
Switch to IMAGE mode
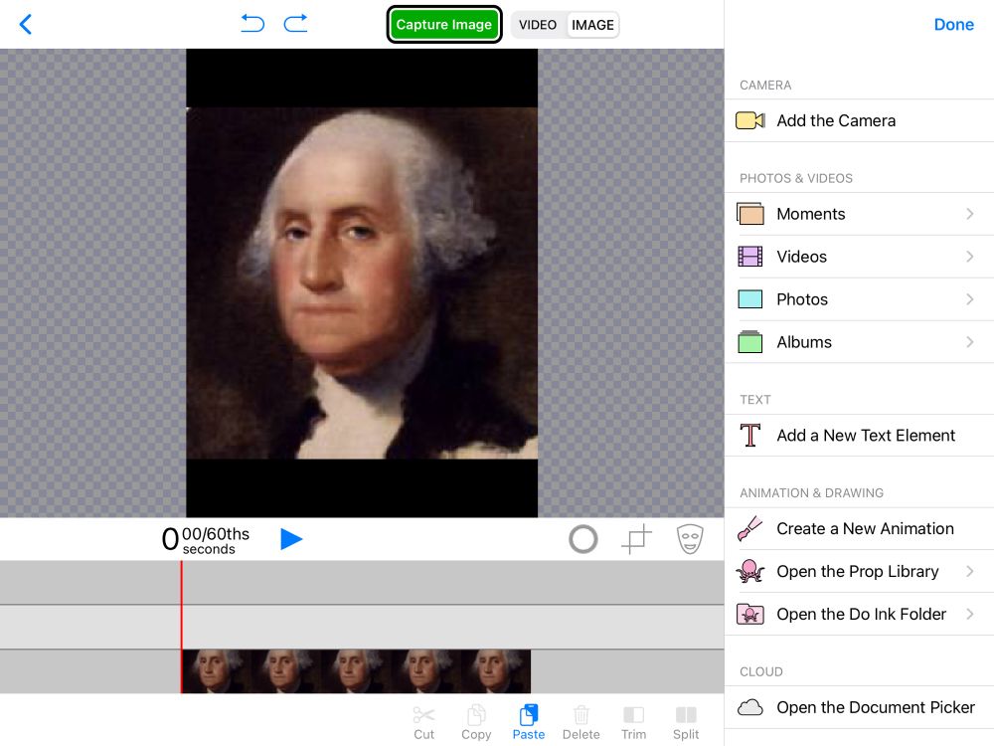tap(592, 25)
